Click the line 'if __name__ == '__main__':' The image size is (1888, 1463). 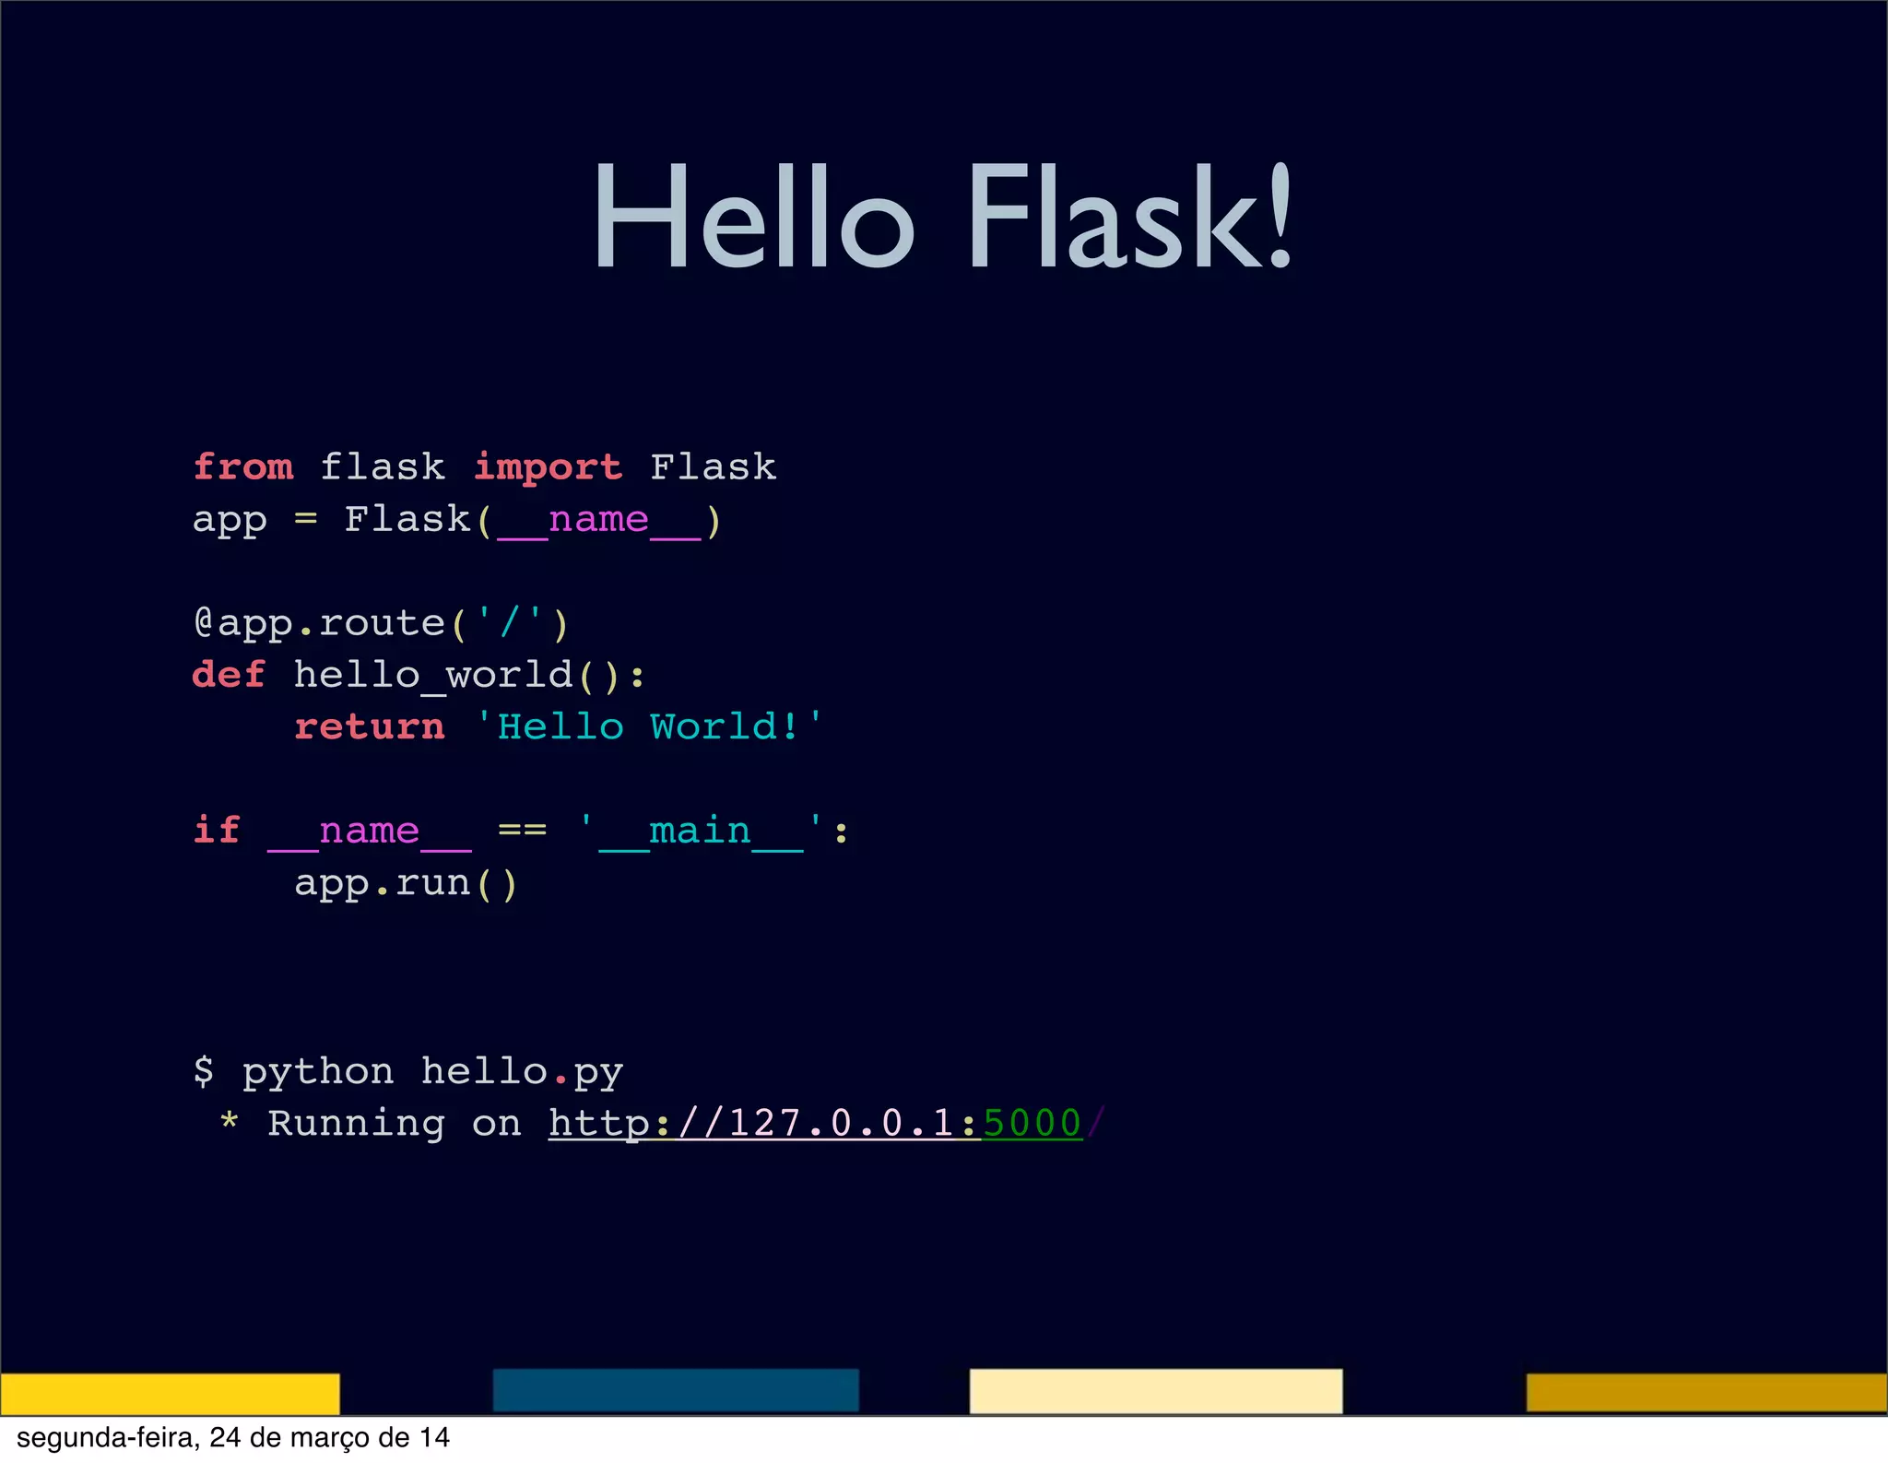[x=521, y=832]
